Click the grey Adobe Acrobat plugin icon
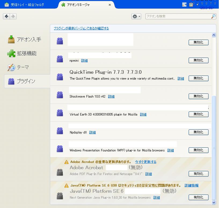The height and width of the screenshot is (208, 219). click(60, 172)
